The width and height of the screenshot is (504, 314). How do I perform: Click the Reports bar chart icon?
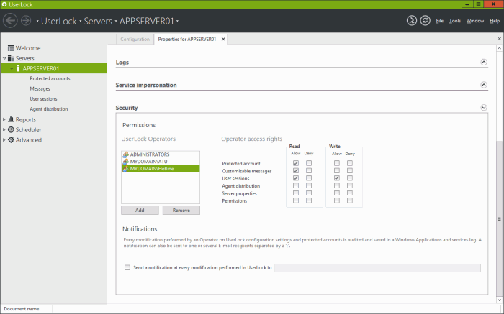point(11,119)
